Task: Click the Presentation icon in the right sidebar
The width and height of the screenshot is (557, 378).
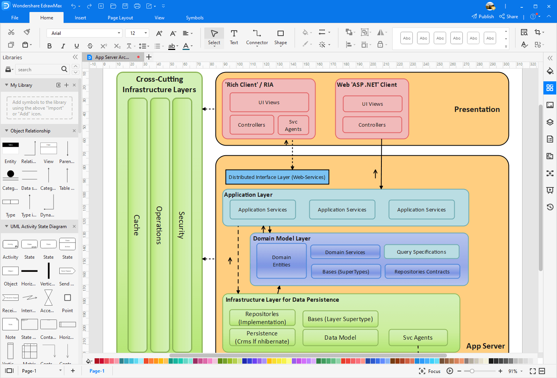Action: pyautogui.click(x=550, y=190)
